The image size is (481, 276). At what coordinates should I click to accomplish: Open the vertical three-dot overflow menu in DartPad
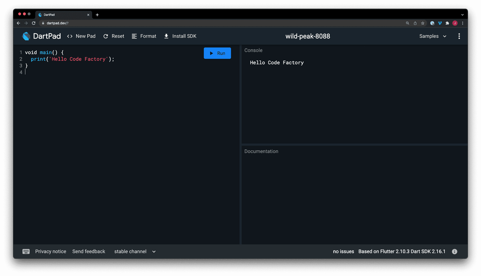click(x=459, y=36)
